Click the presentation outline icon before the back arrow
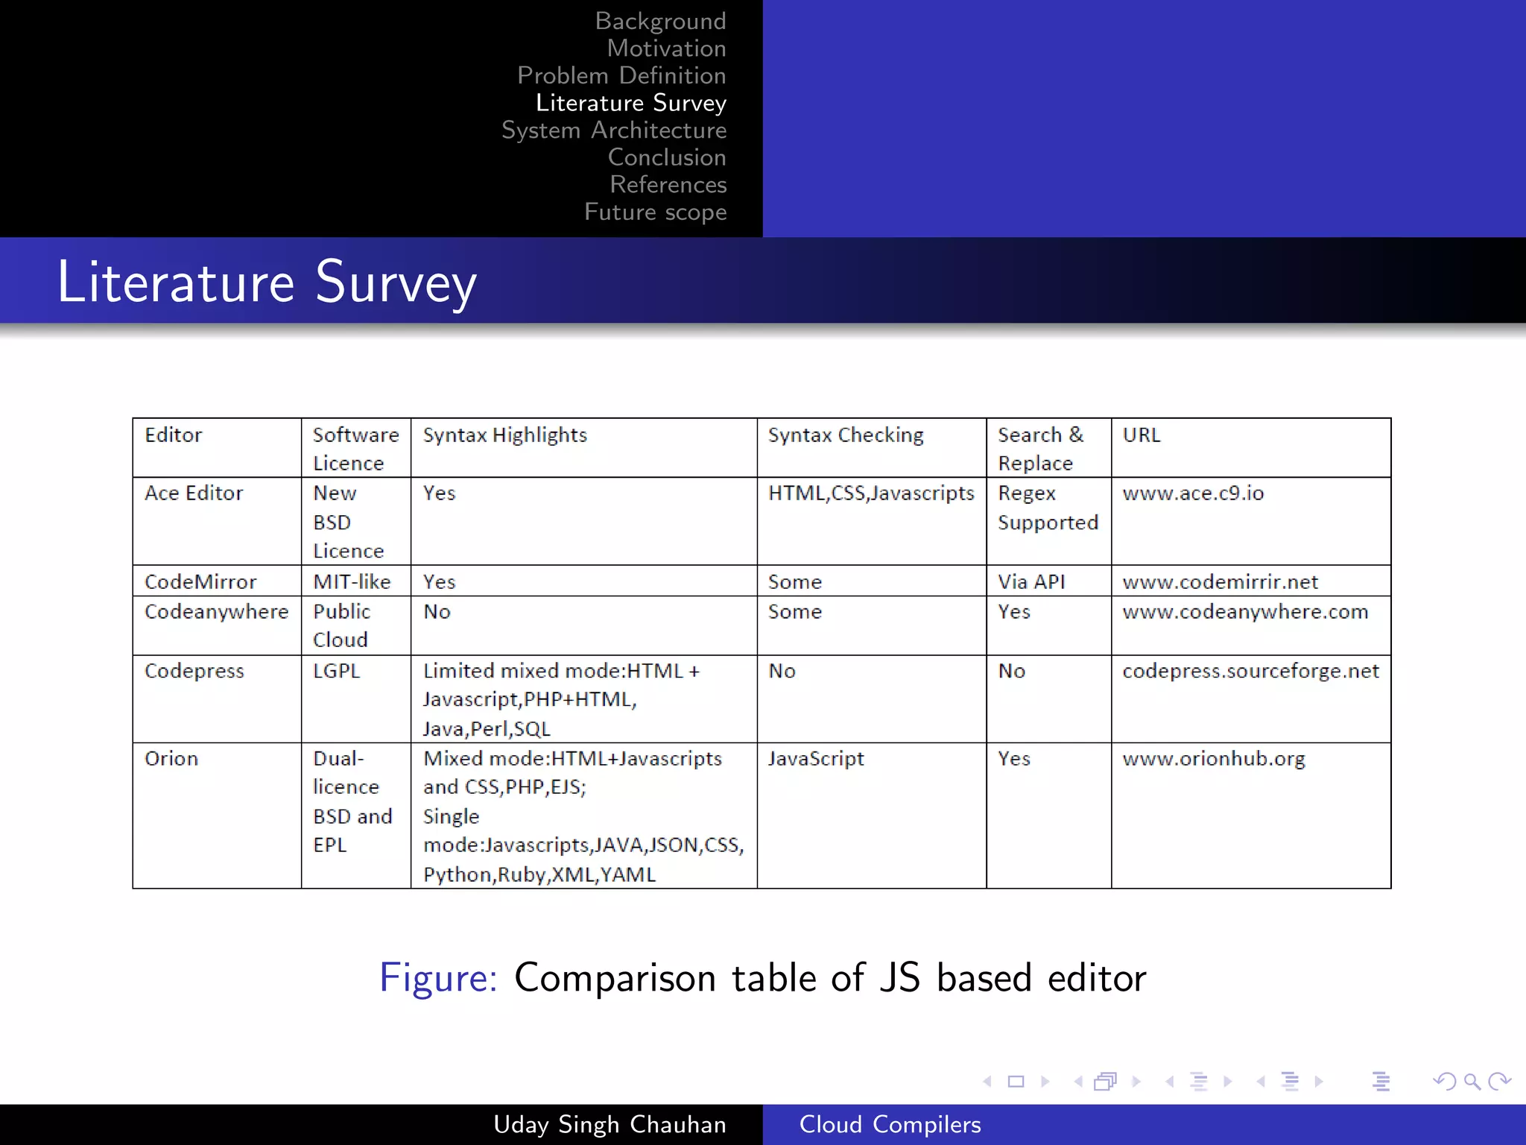 click(1381, 1081)
